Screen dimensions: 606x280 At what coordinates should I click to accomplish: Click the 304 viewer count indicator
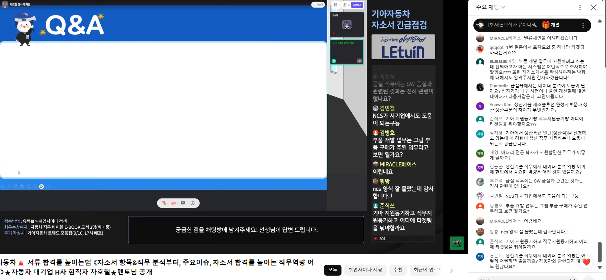tap(380, 239)
